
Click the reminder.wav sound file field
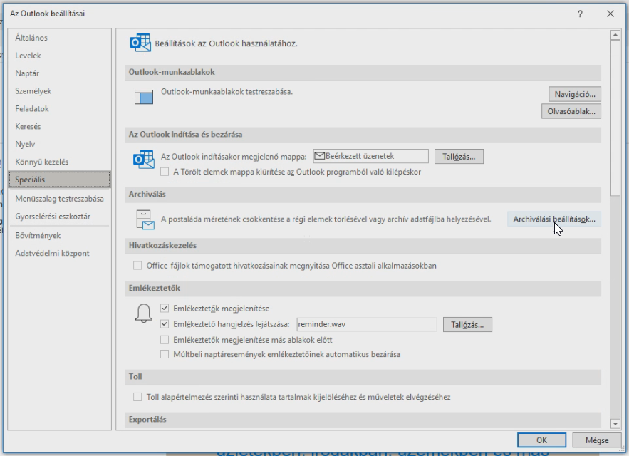click(365, 325)
